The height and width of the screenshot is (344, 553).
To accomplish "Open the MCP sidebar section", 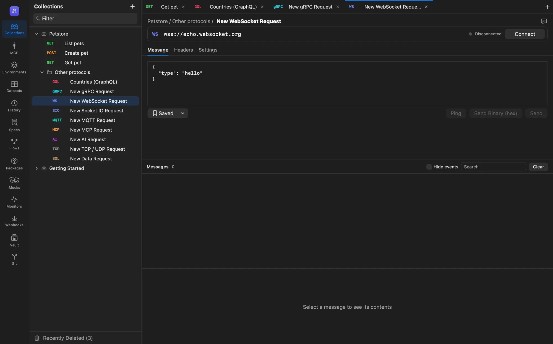I will pyautogui.click(x=14, y=48).
